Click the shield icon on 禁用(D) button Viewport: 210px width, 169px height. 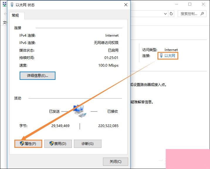coord(52,143)
